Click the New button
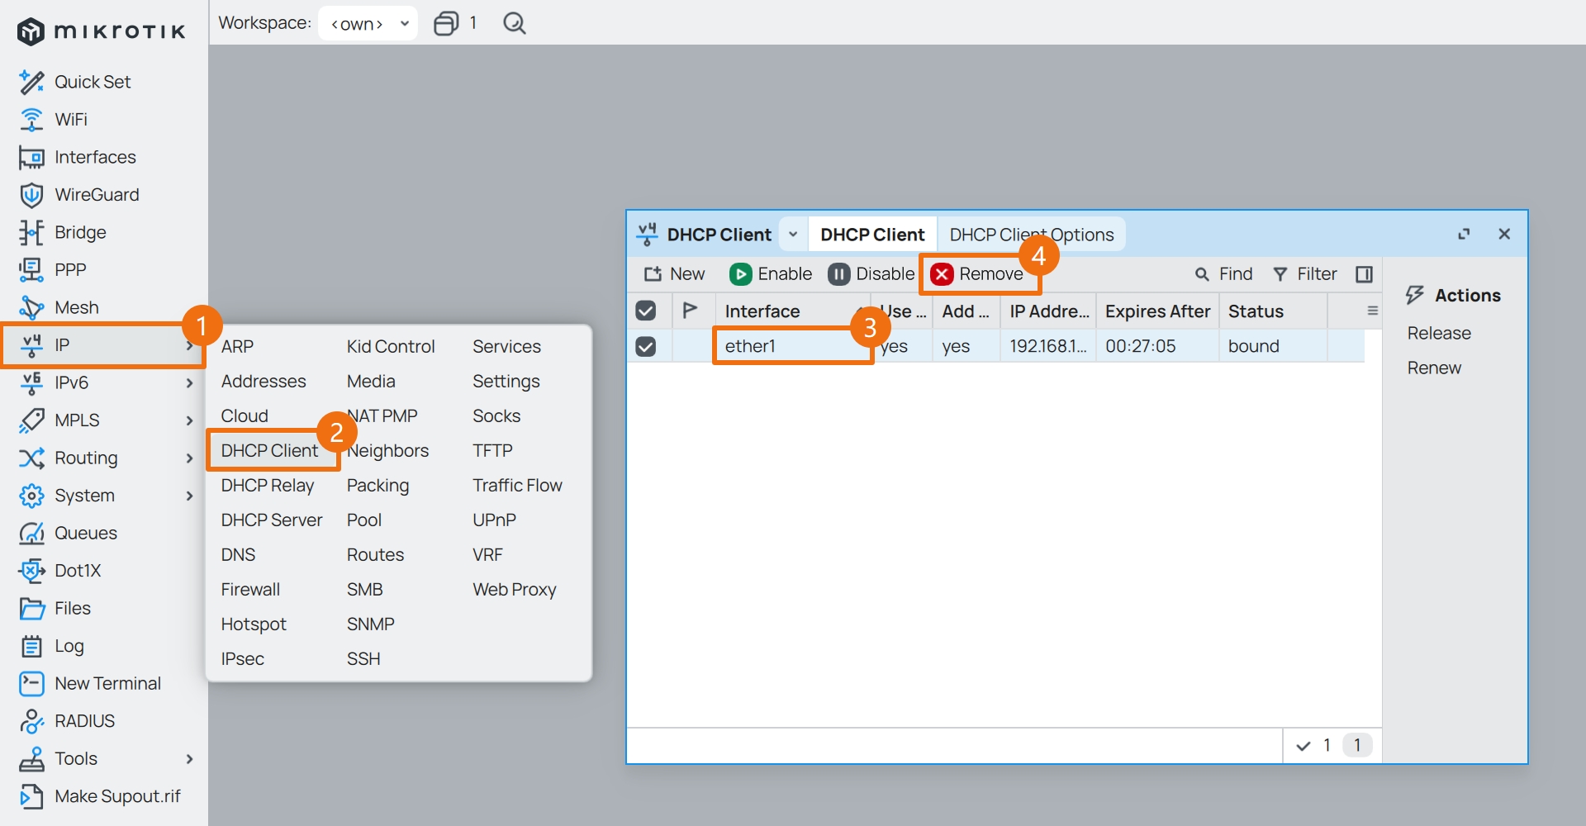The height and width of the screenshot is (826, 1586). click(674, 274)
